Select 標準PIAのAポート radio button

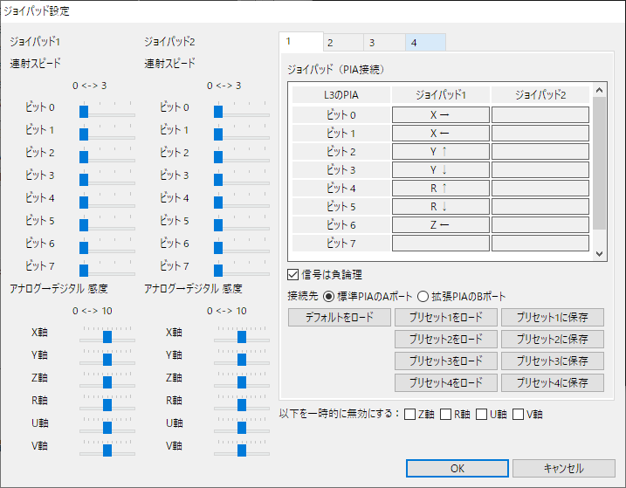(328, 296)
